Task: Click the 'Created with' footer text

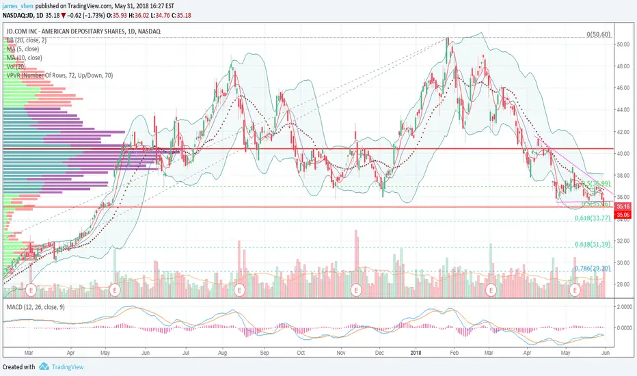Action: [18, 367]
